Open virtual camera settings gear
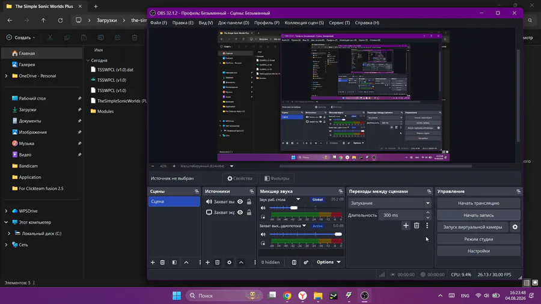The image size is (541, 304). pyautogui.click(x=515, y=226)
